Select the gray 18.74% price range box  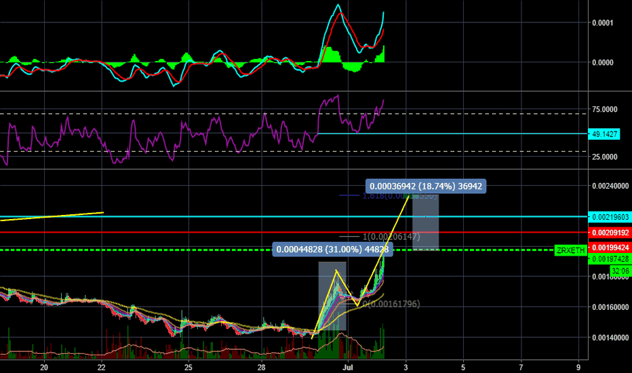(426, 222)
